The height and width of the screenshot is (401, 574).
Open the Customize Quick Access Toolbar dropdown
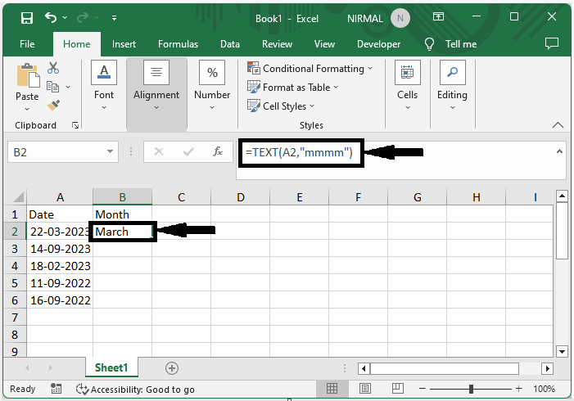114,17
